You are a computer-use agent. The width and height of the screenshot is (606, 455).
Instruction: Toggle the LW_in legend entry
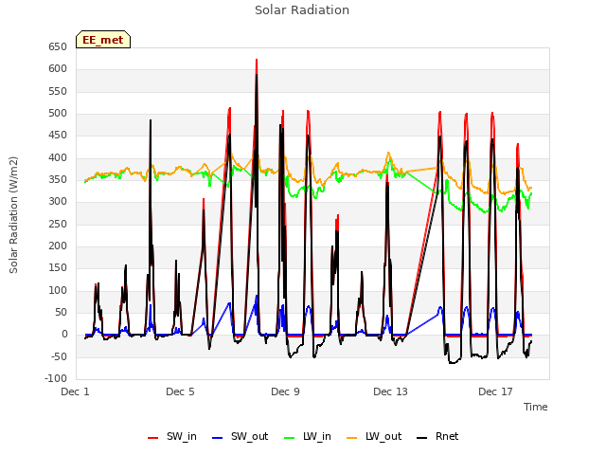(x=308, y=436)
